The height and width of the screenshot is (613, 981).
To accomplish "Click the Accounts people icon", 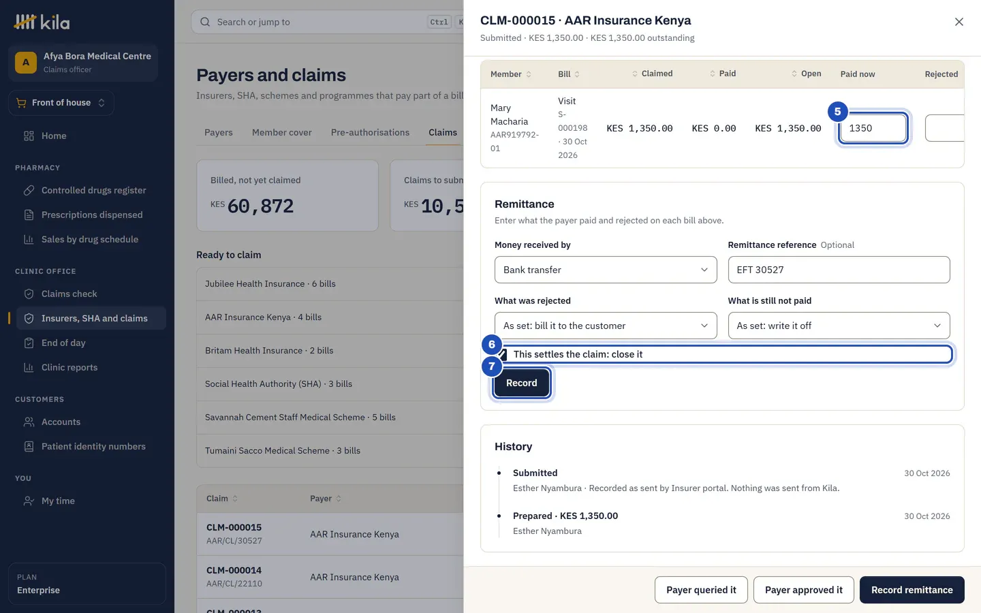I will 29,422.
